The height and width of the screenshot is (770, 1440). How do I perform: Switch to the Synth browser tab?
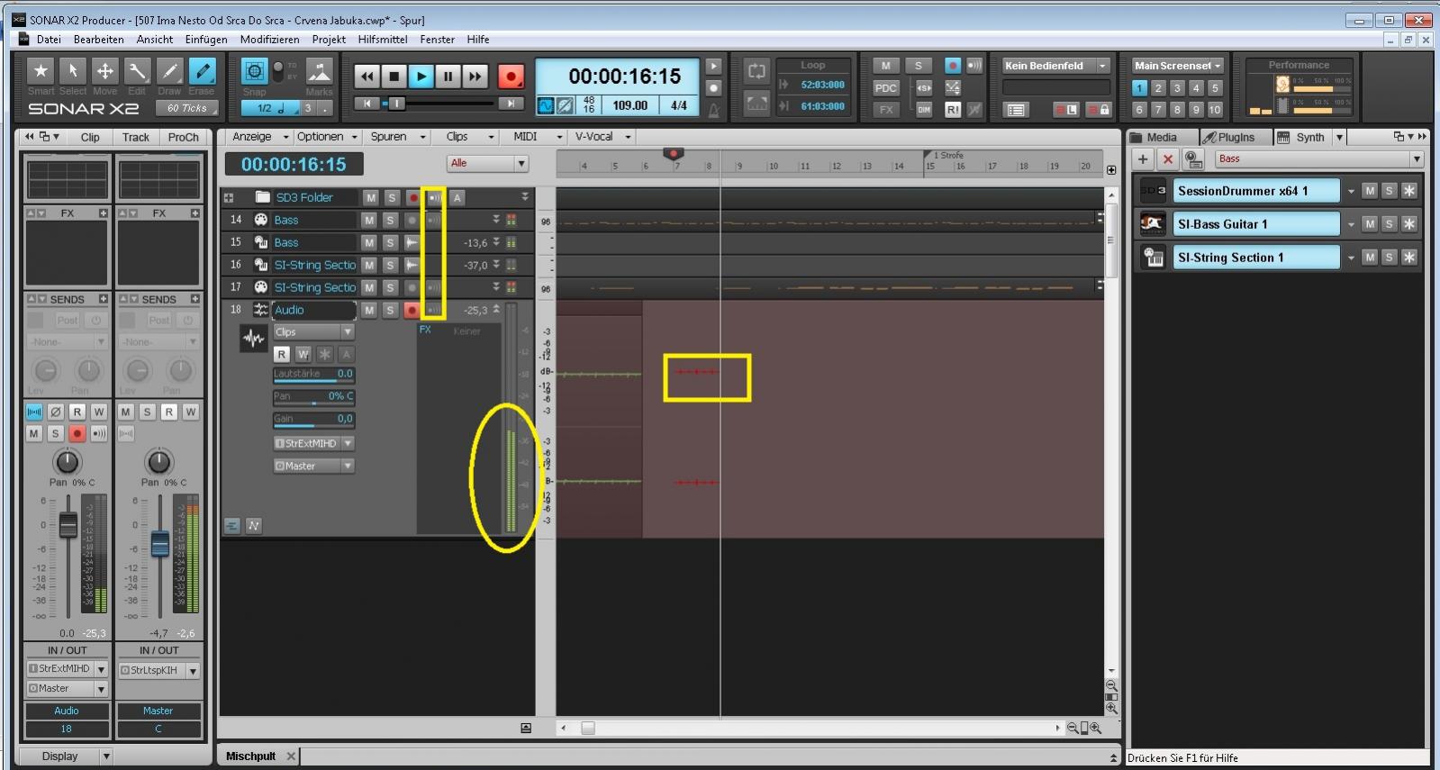(1301, 137)
